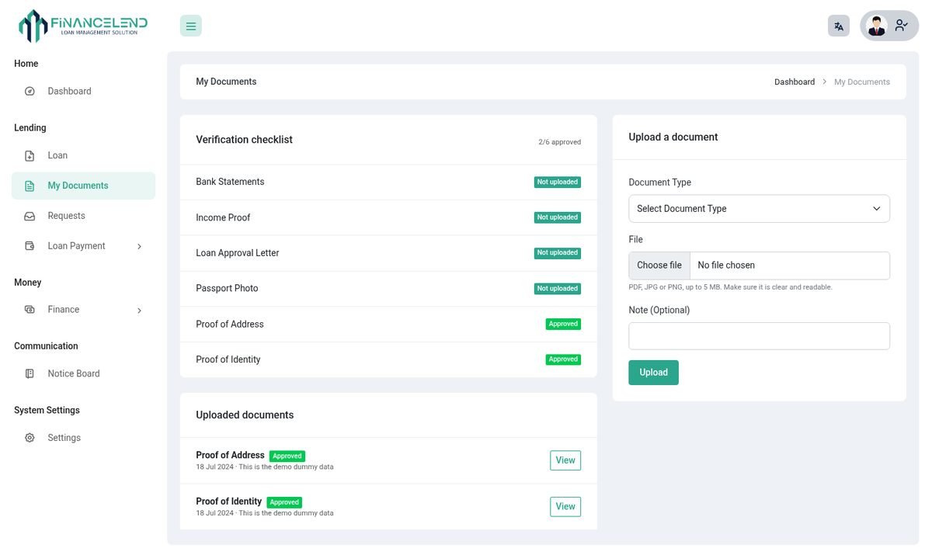Click the Bank Statements 'Not uploaded' badge

tap(558, 182)
